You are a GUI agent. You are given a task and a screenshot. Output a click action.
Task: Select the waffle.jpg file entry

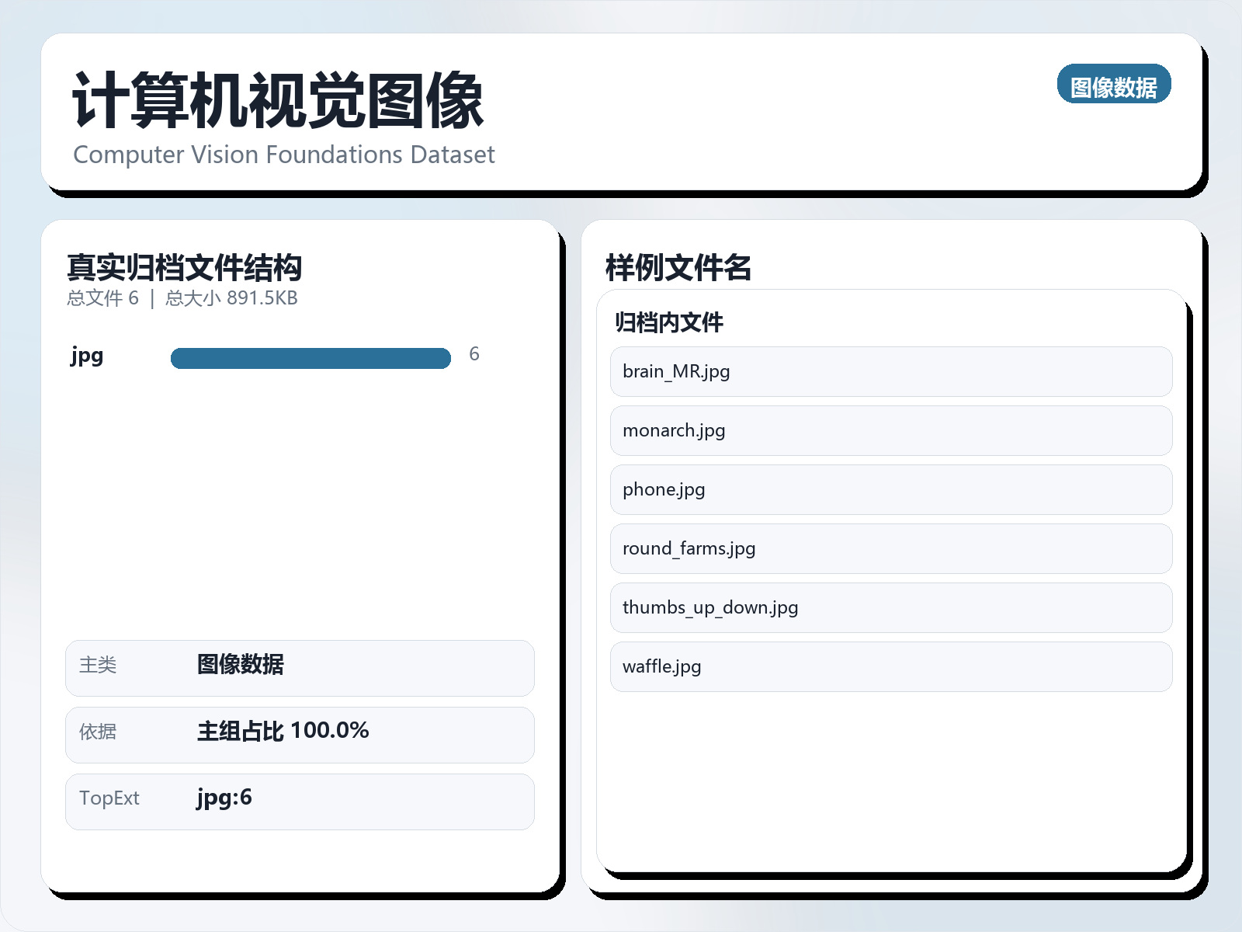(x=890, y=666)
